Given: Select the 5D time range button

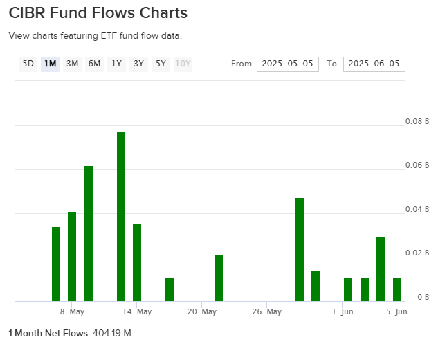Looking at the screenshot, I should [x=28, y=64].
